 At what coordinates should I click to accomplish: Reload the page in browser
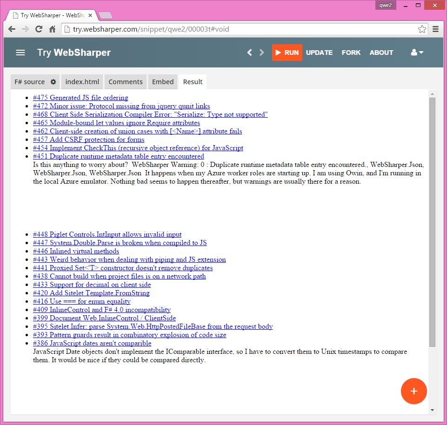point(39,29)
